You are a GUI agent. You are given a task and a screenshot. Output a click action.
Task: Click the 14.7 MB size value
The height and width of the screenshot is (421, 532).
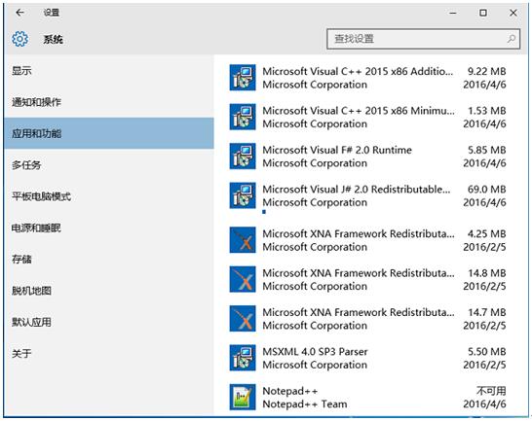click(x=487, y=313)
